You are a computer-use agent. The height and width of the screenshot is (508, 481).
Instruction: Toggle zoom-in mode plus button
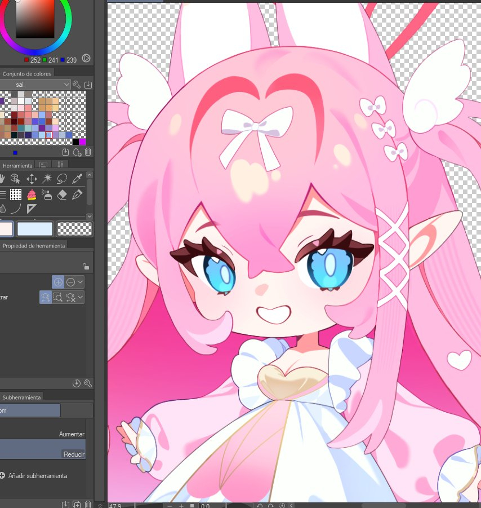pos(58,281)
